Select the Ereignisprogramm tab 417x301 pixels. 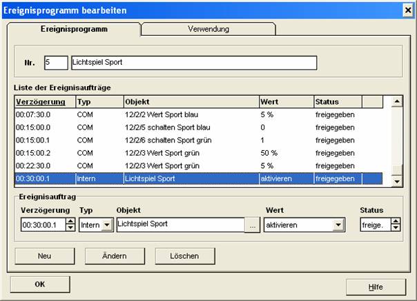click(x=74, y=30)
